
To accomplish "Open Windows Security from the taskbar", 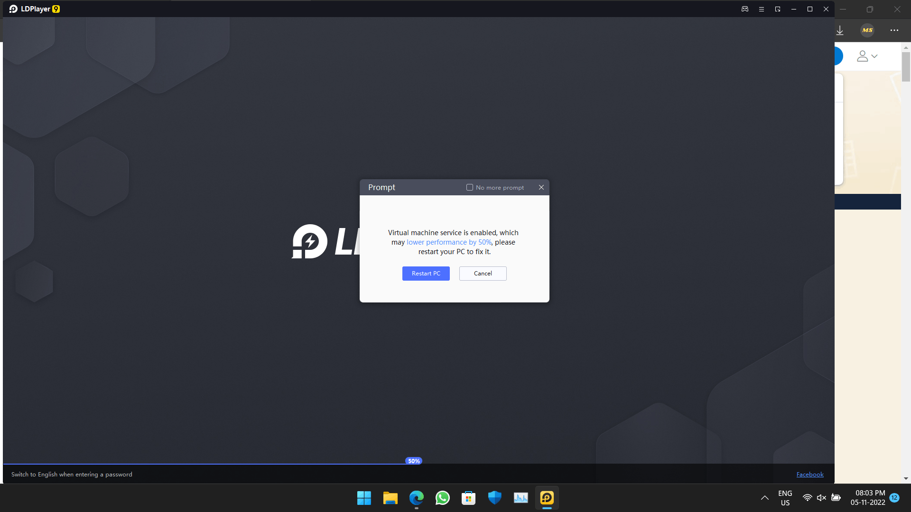I will coord(494,498).
